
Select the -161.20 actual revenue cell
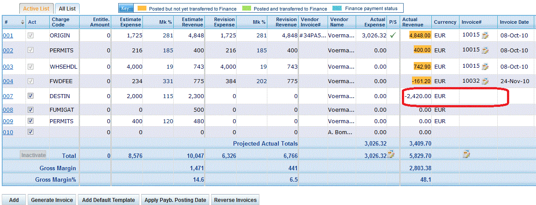421,81
